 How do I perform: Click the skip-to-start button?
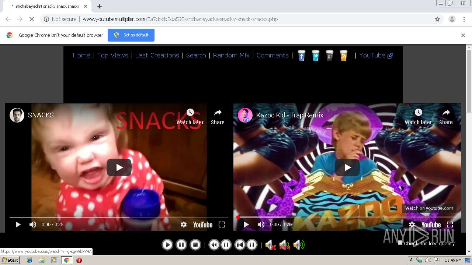[240, 245]
